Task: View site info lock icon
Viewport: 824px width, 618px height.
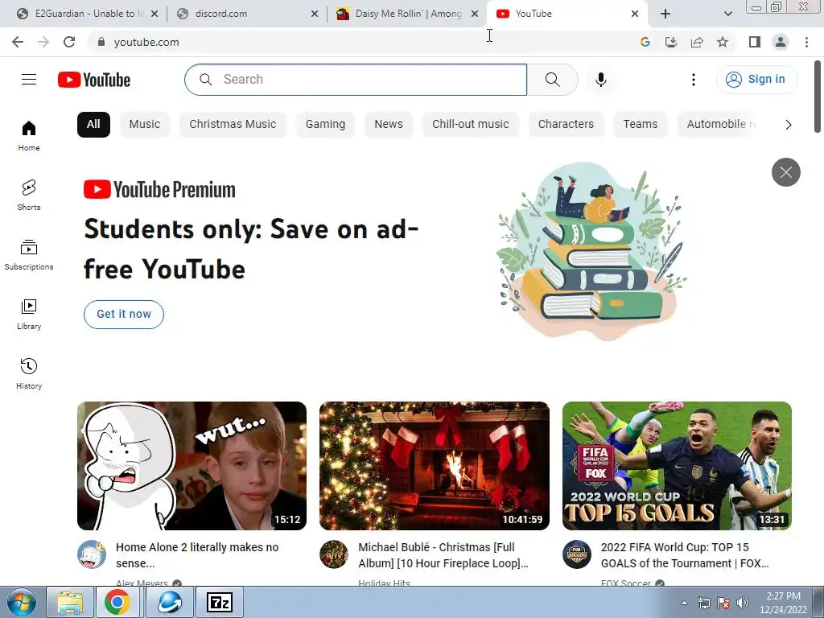Action: pyautogui.click(x=101, y=42)
